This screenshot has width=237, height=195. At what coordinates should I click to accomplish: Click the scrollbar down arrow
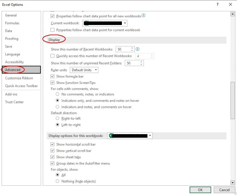tap(233, 183)
